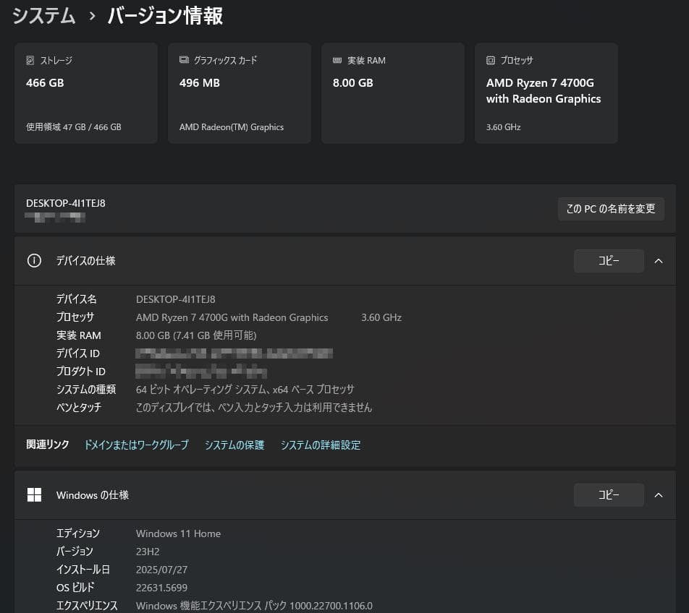Click the この PC の名前を変更 button
The image size is (689, 613).
point(612,209)
